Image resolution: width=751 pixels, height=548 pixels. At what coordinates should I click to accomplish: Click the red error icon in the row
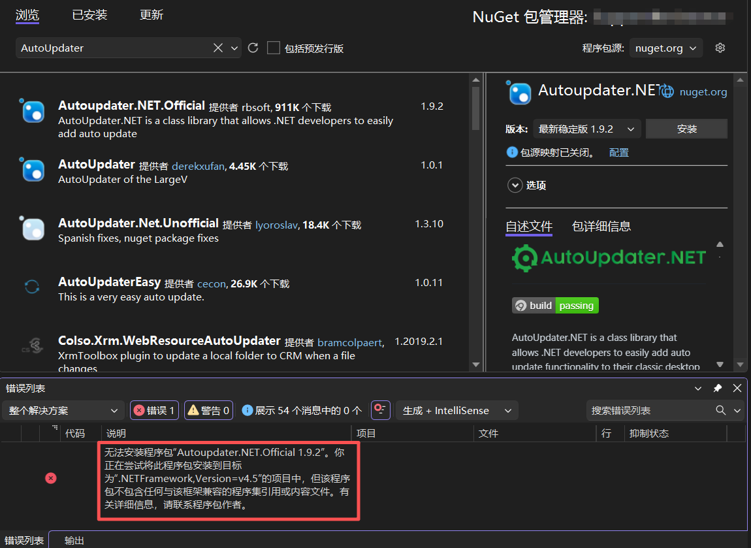click(x=51, y=478)
